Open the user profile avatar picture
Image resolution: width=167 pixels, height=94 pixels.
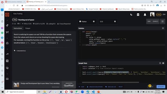(x=152, y=14)
